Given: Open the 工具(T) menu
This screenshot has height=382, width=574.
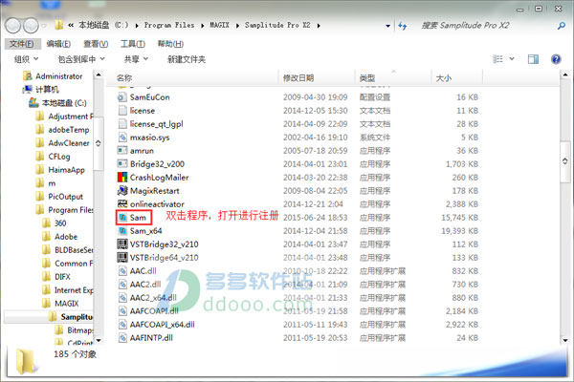Looking at the screenshot, I should [133, 44].
